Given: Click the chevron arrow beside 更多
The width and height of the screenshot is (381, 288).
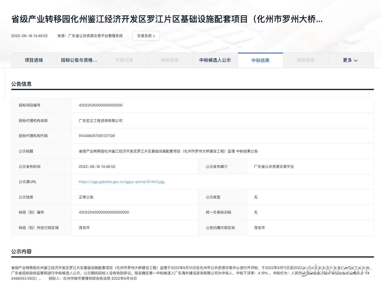Looking at the screenshot, I should (356, 61).
